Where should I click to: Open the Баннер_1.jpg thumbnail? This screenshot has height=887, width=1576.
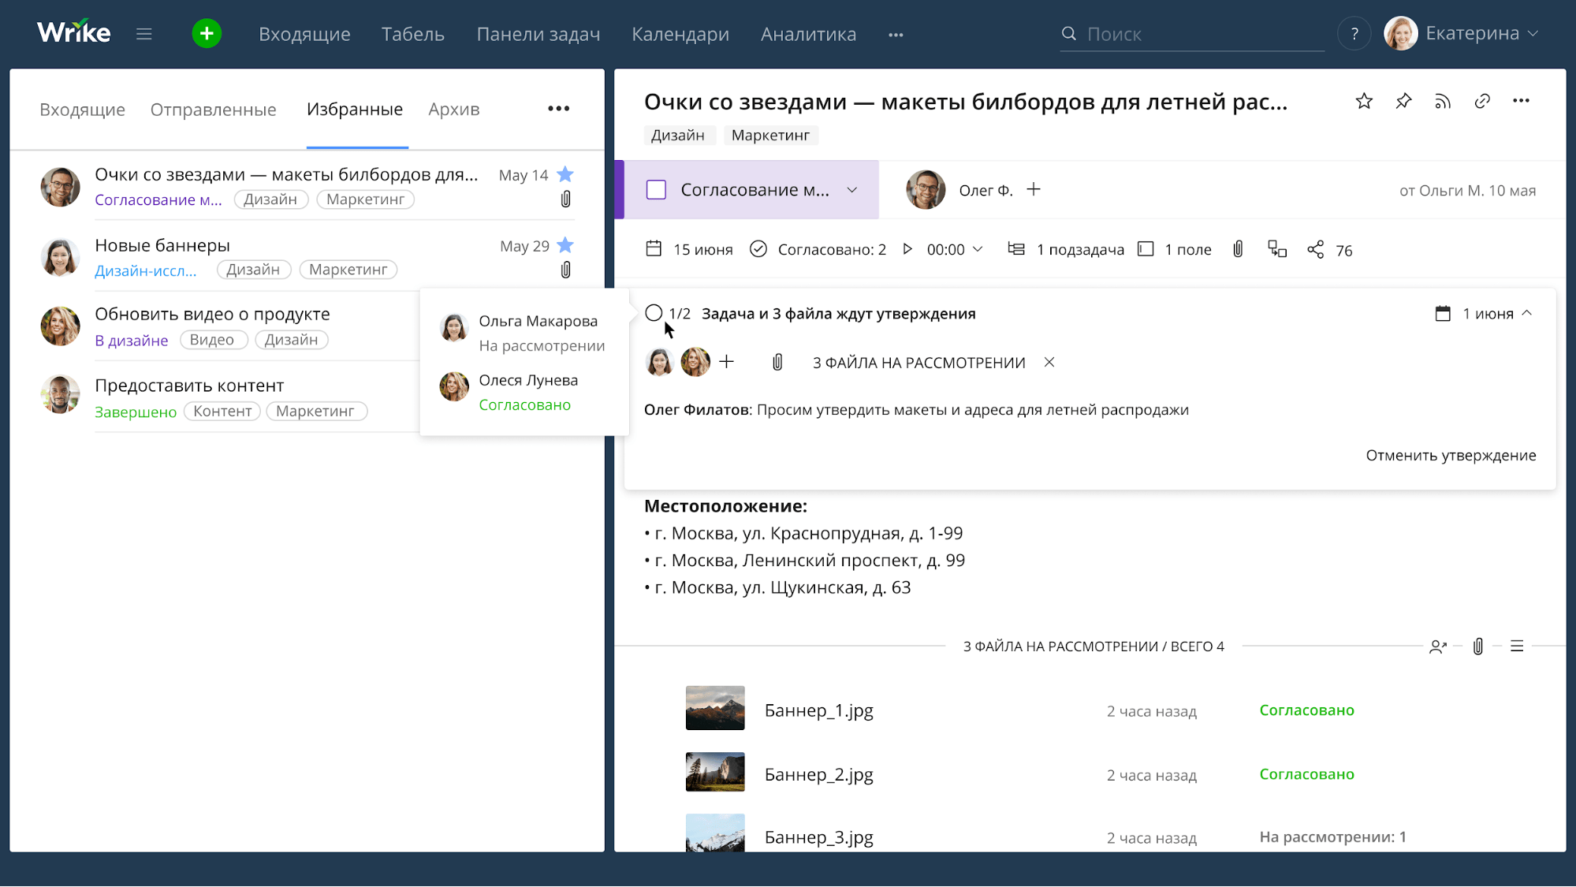click(x=714, y=708)
